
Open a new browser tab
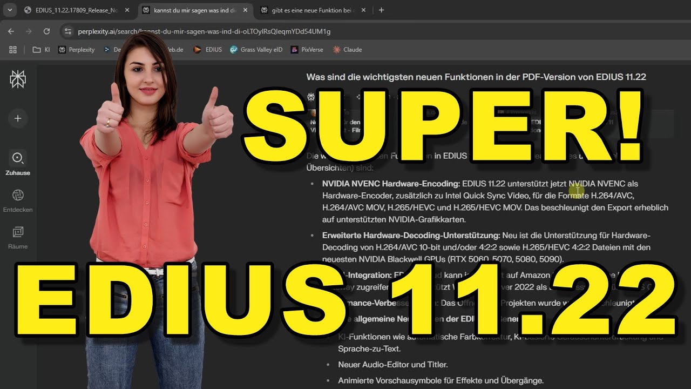[381, 10]
